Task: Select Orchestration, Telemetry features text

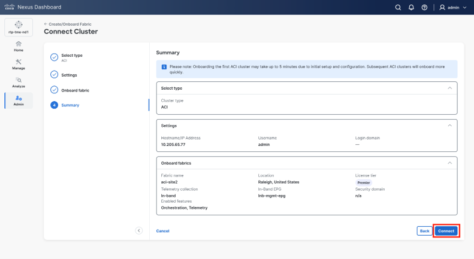Action: [x=184, y=208]
